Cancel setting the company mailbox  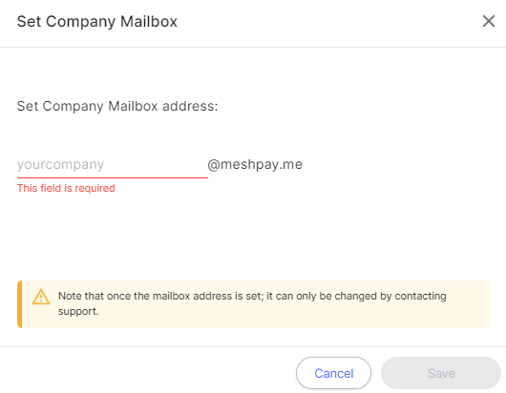point(333,373)
